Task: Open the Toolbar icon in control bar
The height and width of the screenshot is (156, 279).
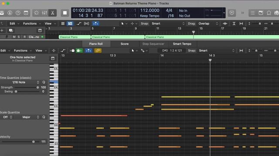Action: (x=26, y=13)
